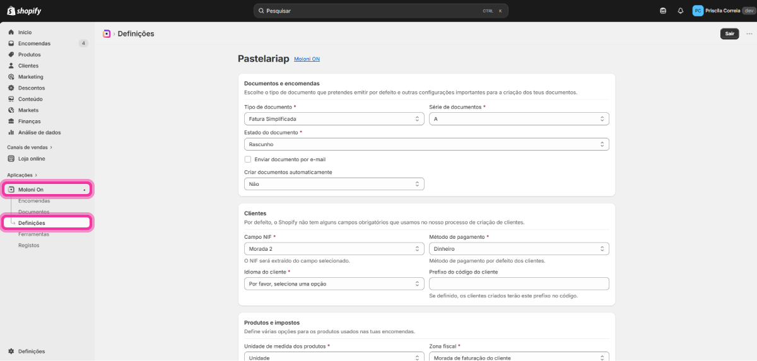This screenshot has width=757, height=361.
Task: Open the three-dot more actions menu
Action: (x=749, y=34)
